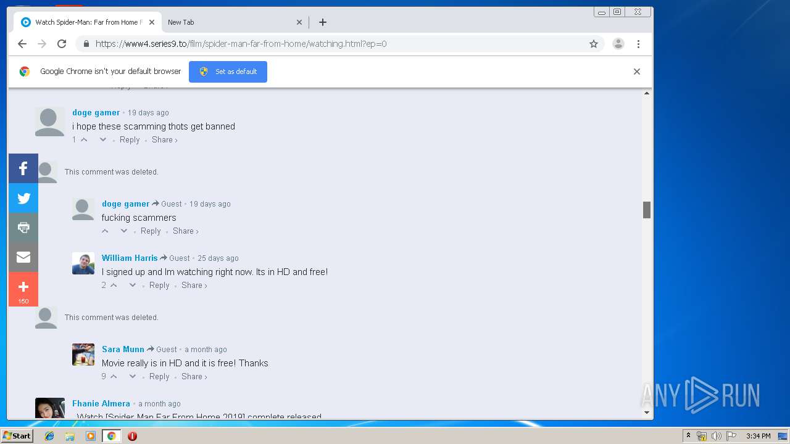
Task: Open Fhanie Almera's avatar
Action: [50, 408]
